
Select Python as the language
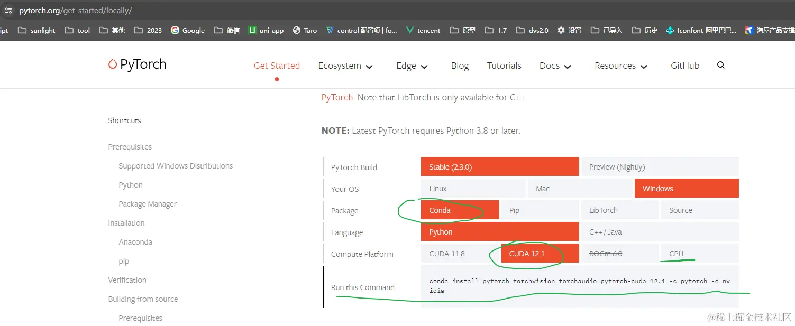pos(500,231)
